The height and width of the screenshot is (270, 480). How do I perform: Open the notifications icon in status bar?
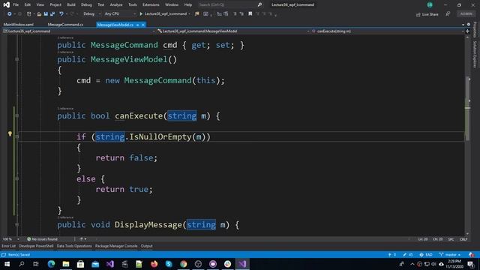[471, 255]
